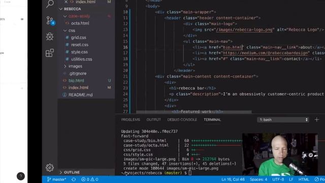This screenshot has width=325, height=183.
Task: Open the Run and Debug view
Action: click(x=50, y=37)
